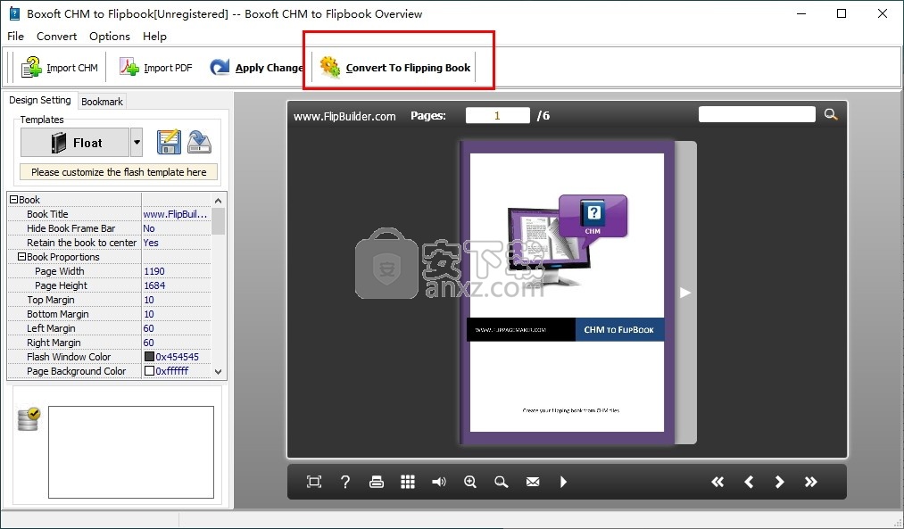The height and width of the screenshot is (529, 904).
Task: Click Convert To Flipping Book
Action: tap(395, 68)
